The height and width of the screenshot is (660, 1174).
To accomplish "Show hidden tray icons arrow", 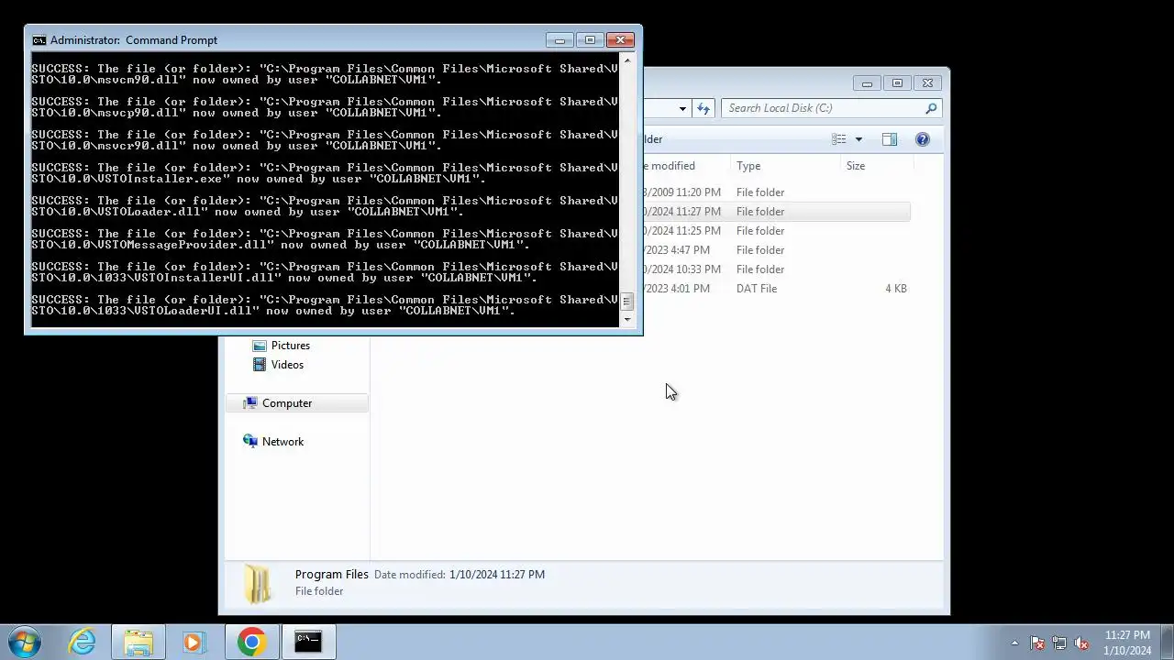I will pos(1014,643).
